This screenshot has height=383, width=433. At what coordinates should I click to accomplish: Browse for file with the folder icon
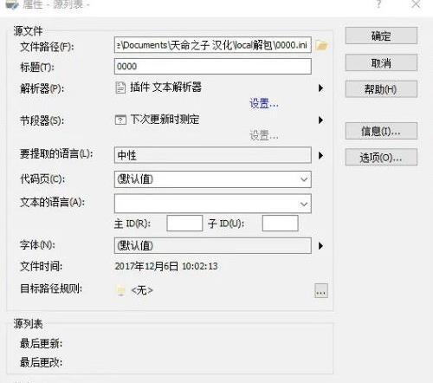(322, 45)
